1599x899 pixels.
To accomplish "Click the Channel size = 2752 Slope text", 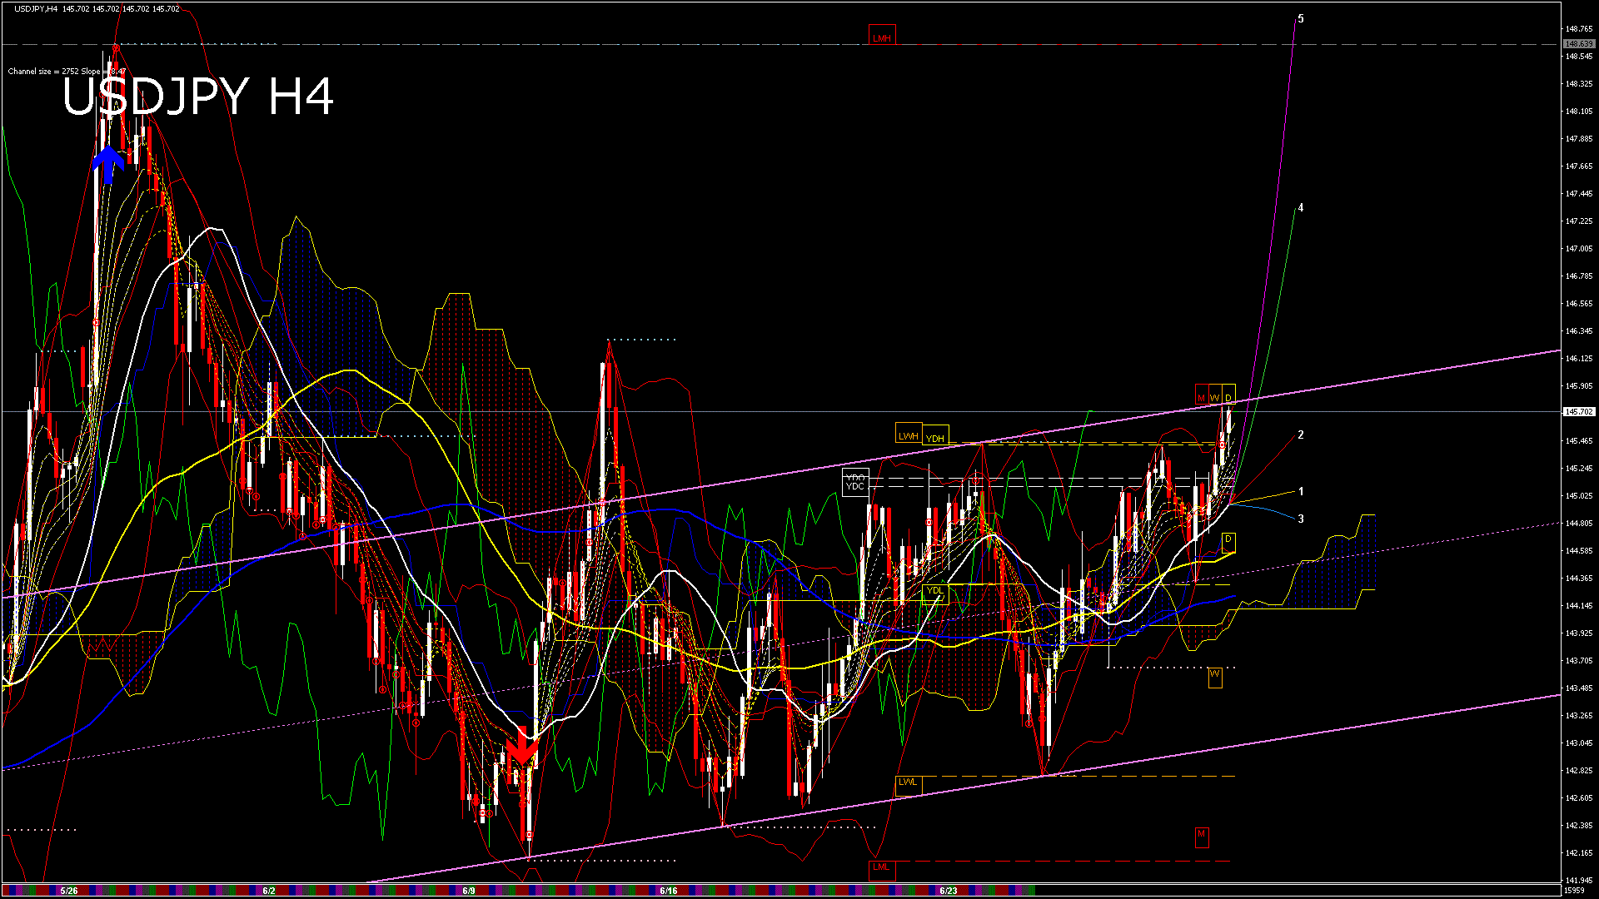I will tap(67, 72).
